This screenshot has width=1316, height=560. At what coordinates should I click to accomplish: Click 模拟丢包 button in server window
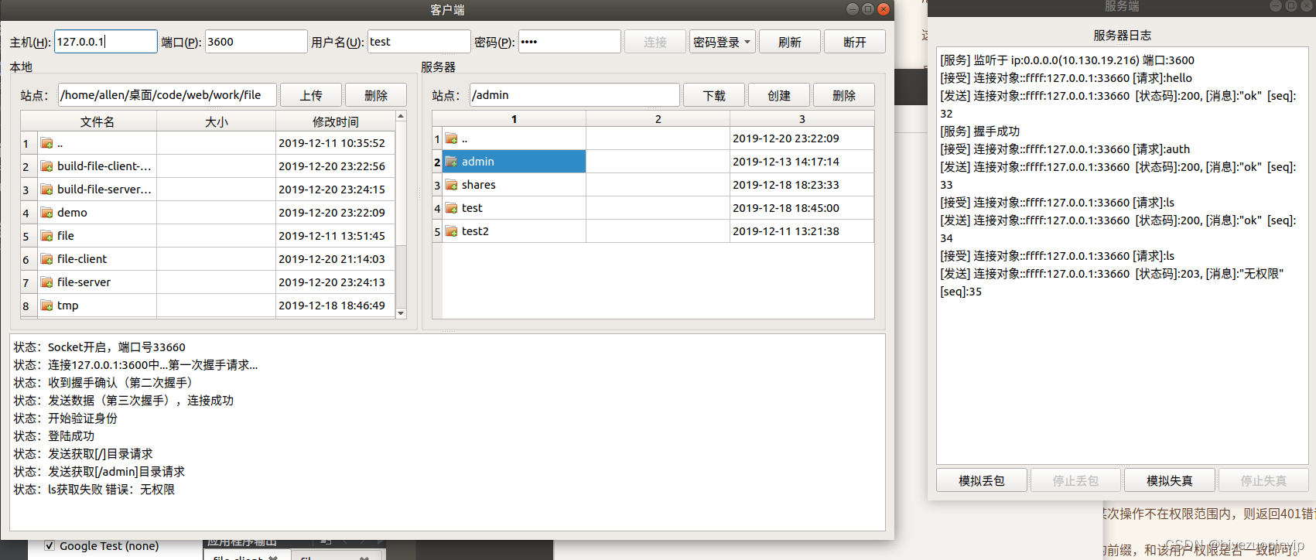point(982,480)
